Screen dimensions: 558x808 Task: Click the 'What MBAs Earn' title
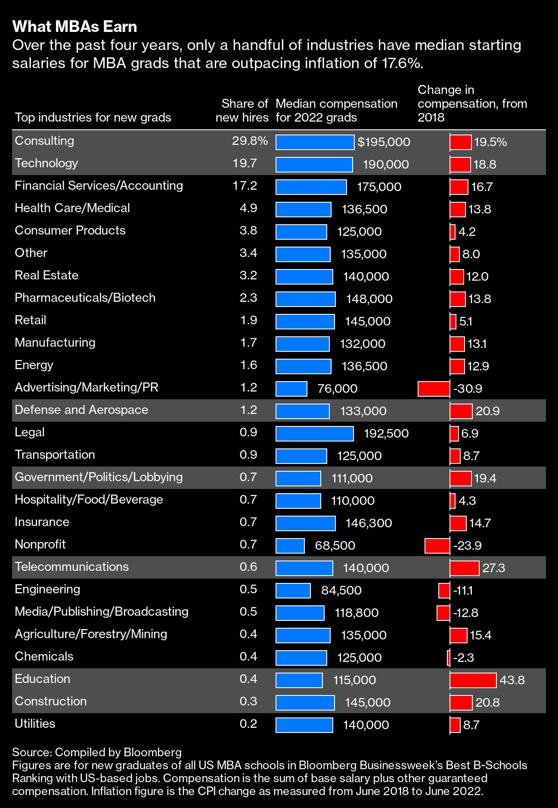tap(74, 27)
